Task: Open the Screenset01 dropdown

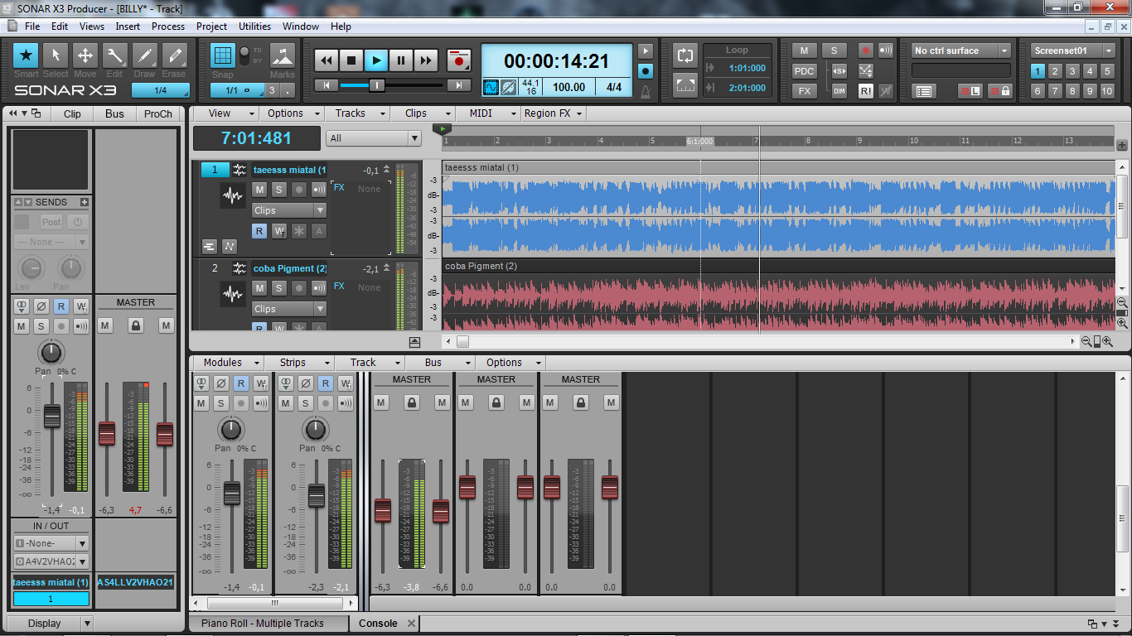Action: pyautogui.click(x=1074, y=51)
